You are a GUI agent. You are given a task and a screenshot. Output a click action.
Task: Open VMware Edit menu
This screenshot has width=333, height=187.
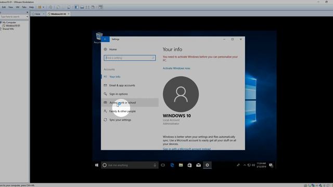(x=4, y=7)
